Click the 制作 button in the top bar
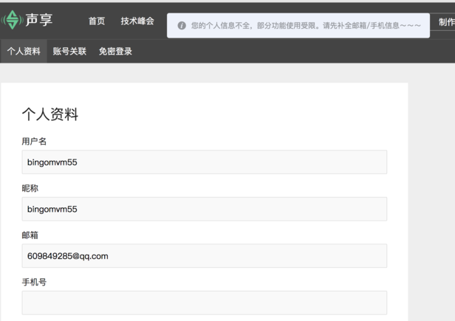 click(446, 23)
